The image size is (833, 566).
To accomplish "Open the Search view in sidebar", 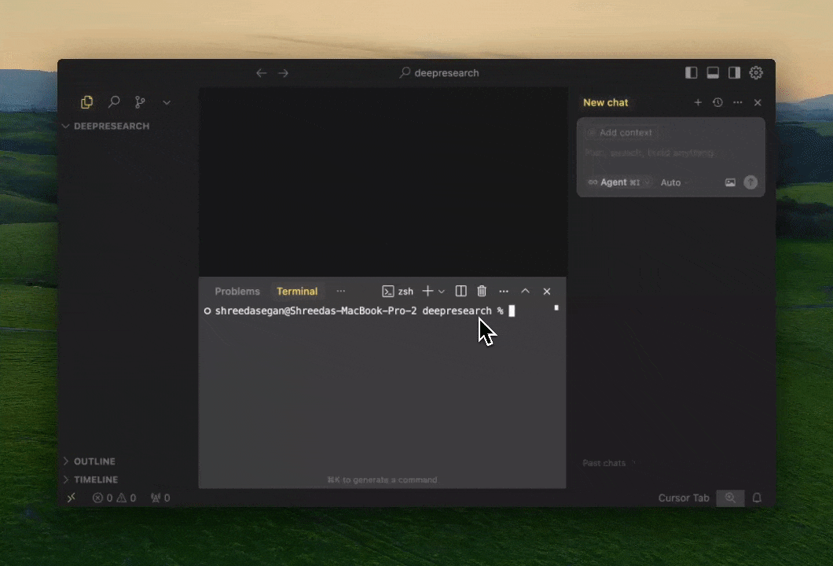I will pos(114,102).
